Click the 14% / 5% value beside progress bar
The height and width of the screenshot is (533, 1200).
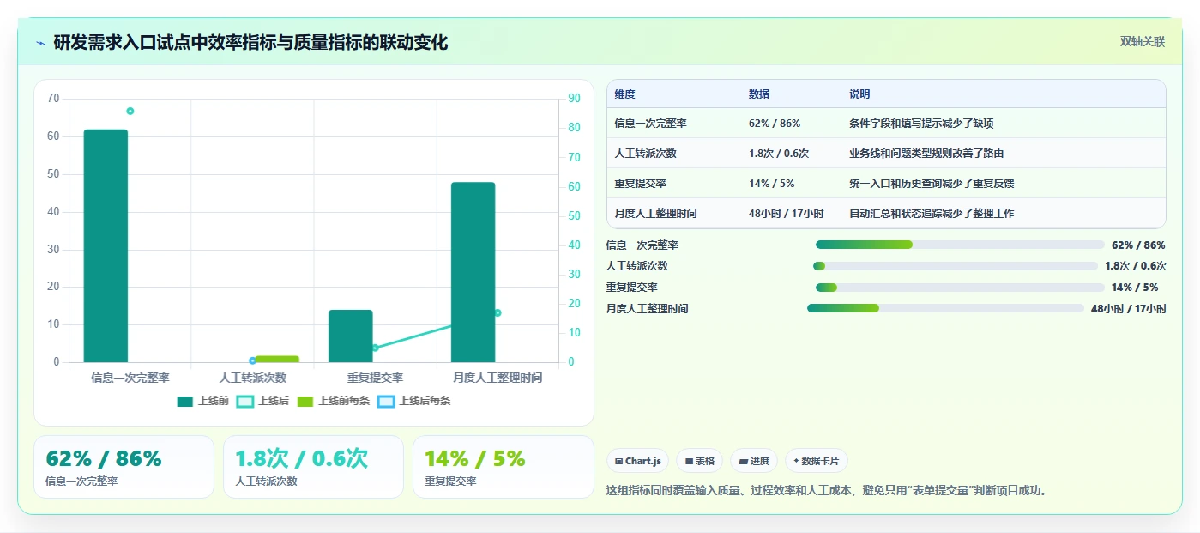point(1134,288)
